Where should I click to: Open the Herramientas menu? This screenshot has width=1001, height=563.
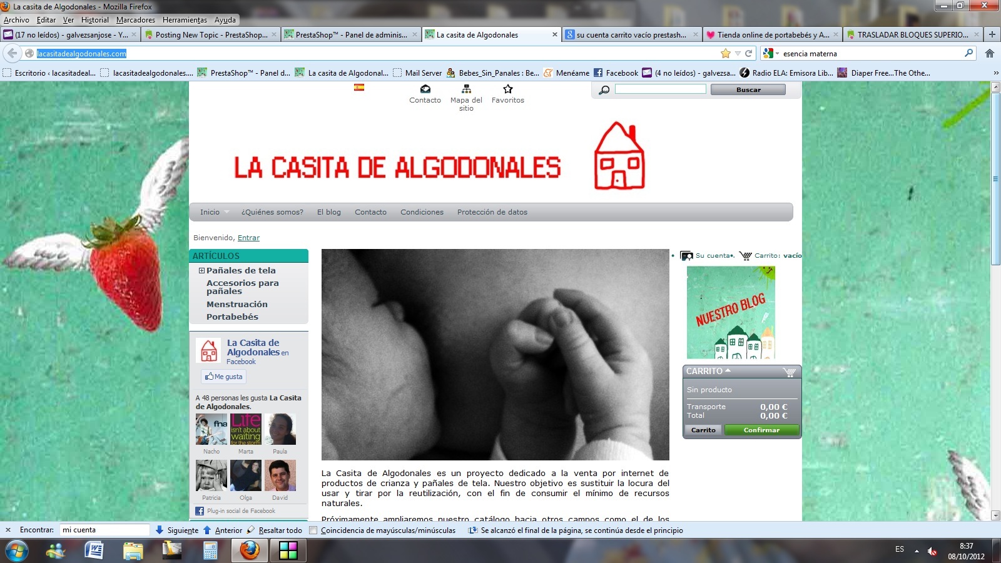point(185,20)
